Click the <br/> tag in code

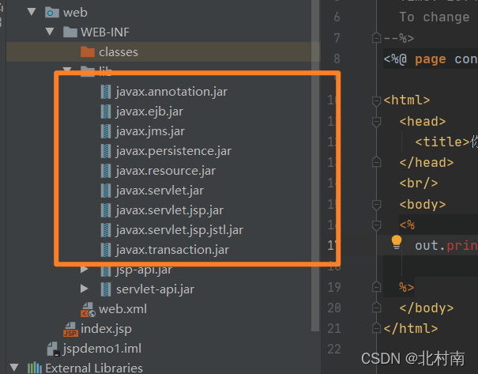click(419, 183)
